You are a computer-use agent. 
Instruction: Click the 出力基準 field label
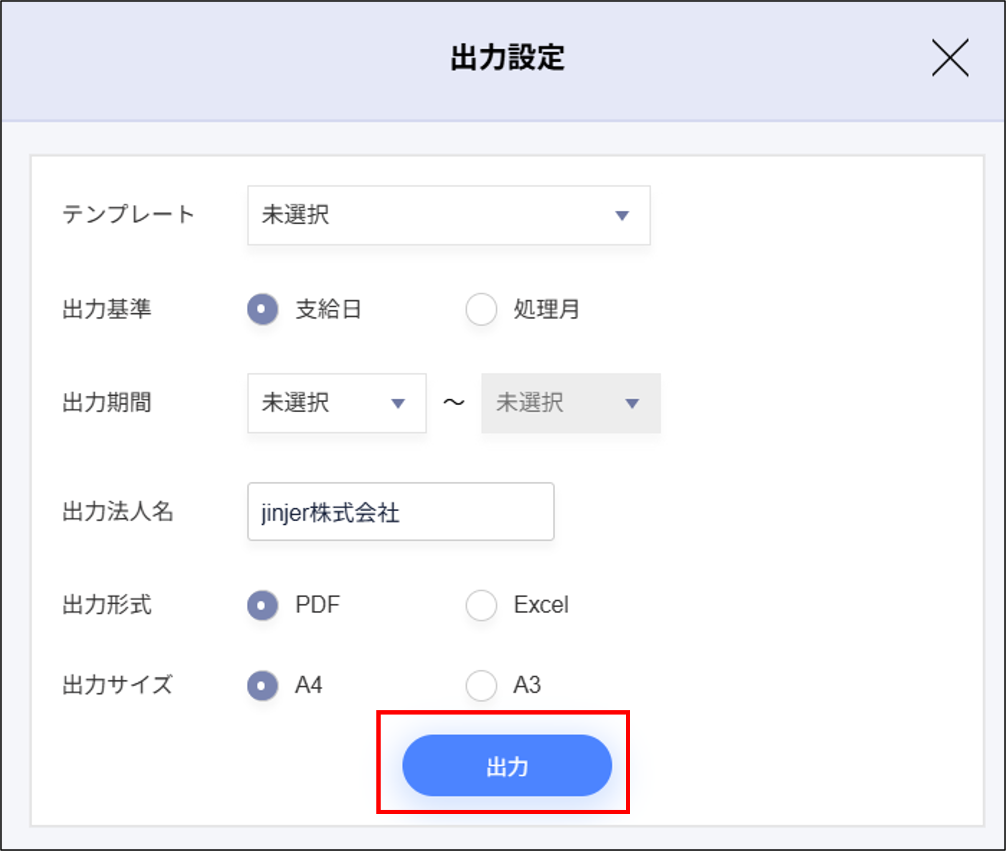point(107,309)
